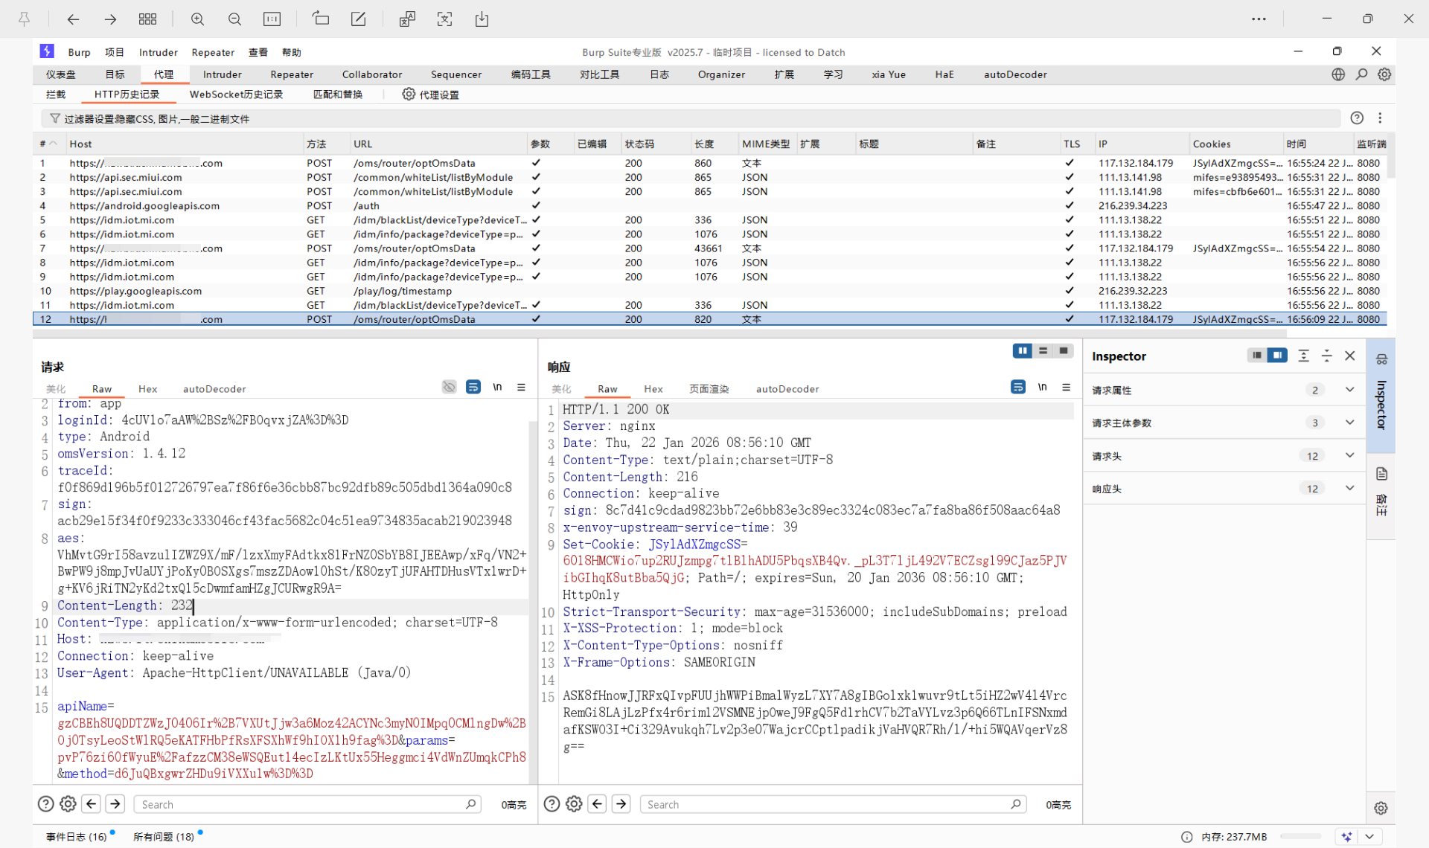1429x848 pixels.
Task: Expand the 请求主体参数 section
Action: pos(1349,423)
